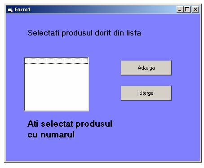
Task: Click the Sterge button
Action: click(146, 93)
